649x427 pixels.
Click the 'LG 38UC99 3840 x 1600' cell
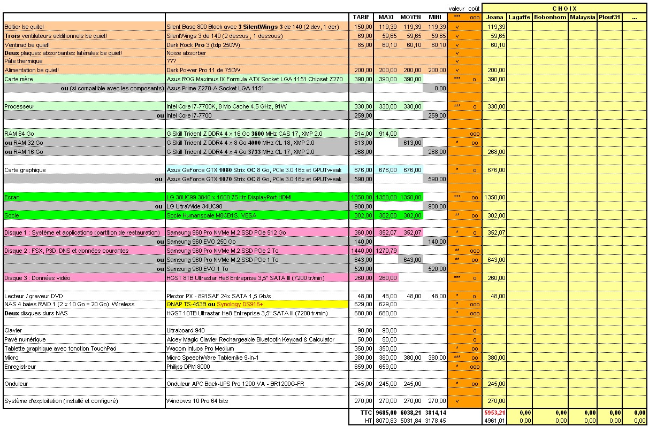257,197
